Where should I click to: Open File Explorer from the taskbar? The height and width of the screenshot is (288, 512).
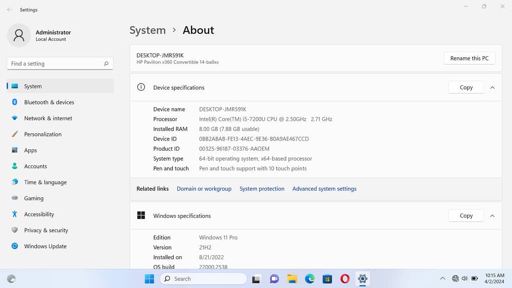(292, 279)
